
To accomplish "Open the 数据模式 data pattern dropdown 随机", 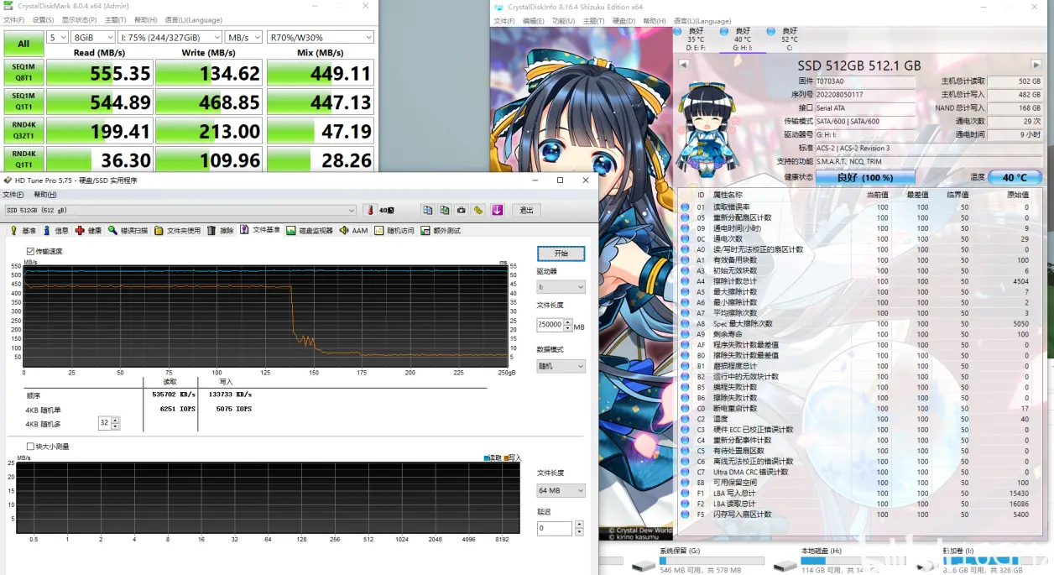I will [x=561, y=366].
